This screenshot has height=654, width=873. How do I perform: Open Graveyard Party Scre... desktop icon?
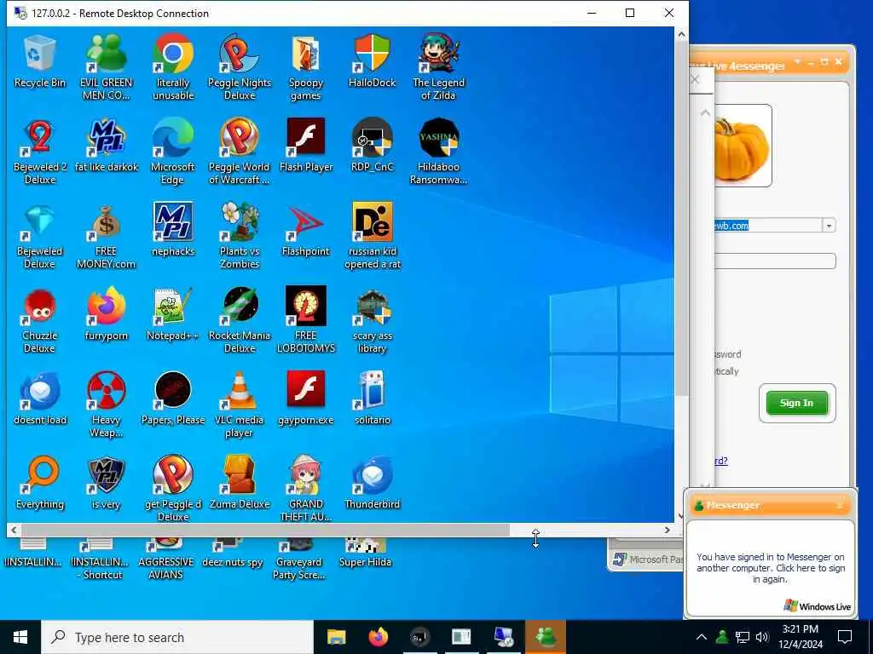(299, 559)
